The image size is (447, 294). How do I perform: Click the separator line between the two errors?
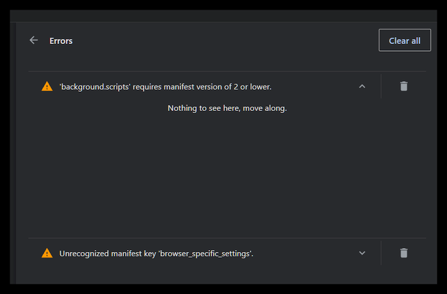point(227,238)
